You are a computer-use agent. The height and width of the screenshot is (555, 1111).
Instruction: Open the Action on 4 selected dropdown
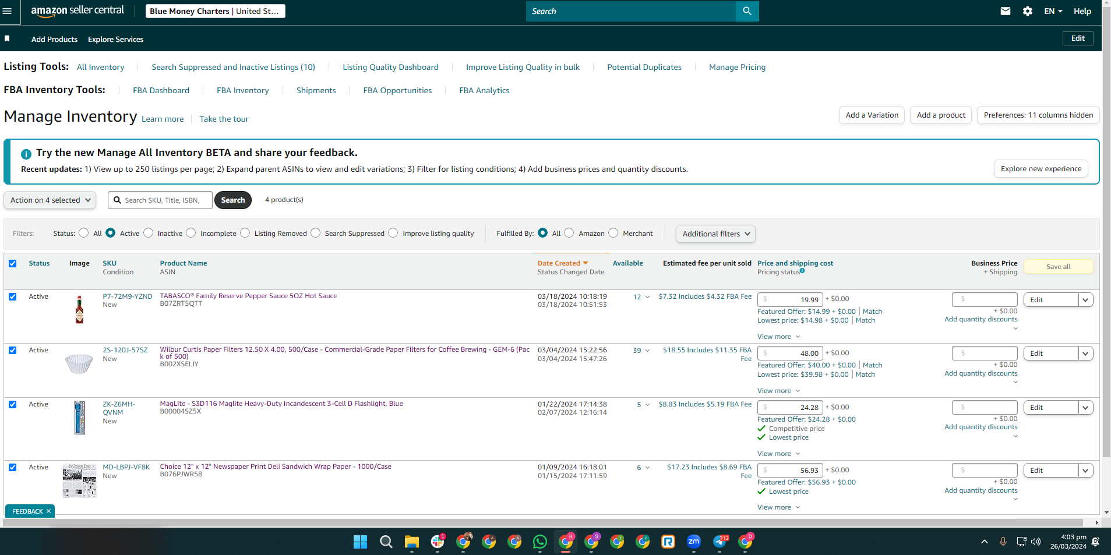click(50, 200)
